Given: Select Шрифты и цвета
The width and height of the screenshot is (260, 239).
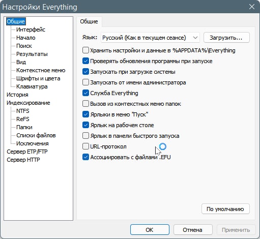Looking at the screenshot, I should pos(38,78).
